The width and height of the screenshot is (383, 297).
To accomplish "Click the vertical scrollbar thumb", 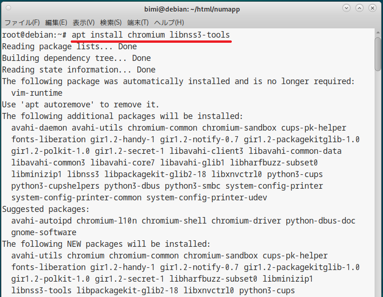I will (x=377, y=53).
